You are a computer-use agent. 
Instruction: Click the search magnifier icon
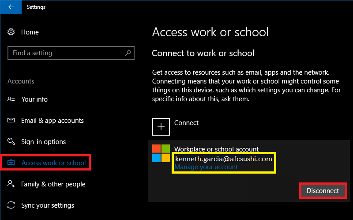(128, 53)
